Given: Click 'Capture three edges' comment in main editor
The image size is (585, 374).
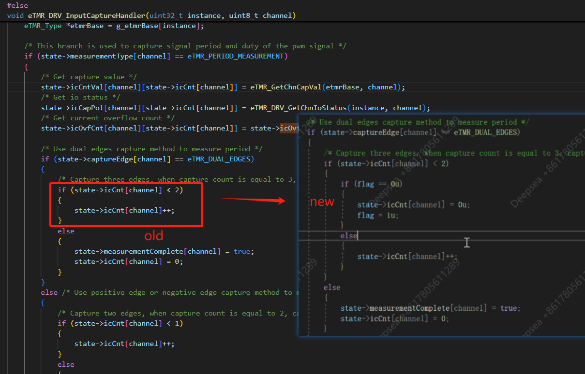Looking at the screenshot, I should (x=177, y=179).
